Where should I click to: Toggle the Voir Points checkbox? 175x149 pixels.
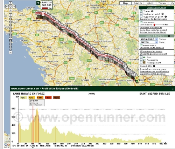coord(141,22)
